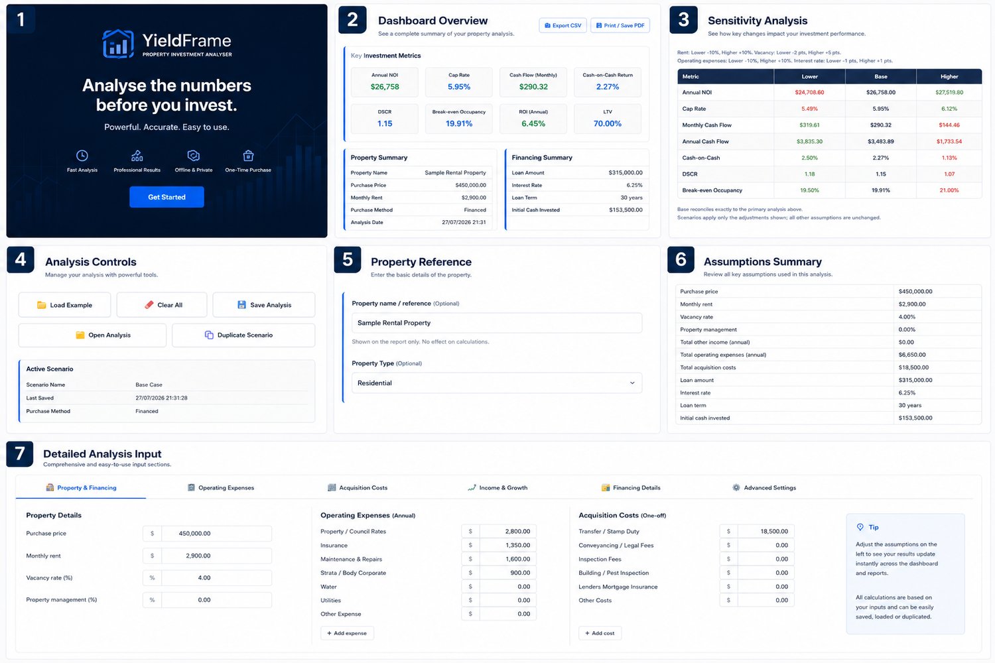Click the Purchase price input field

click(207, 533)
